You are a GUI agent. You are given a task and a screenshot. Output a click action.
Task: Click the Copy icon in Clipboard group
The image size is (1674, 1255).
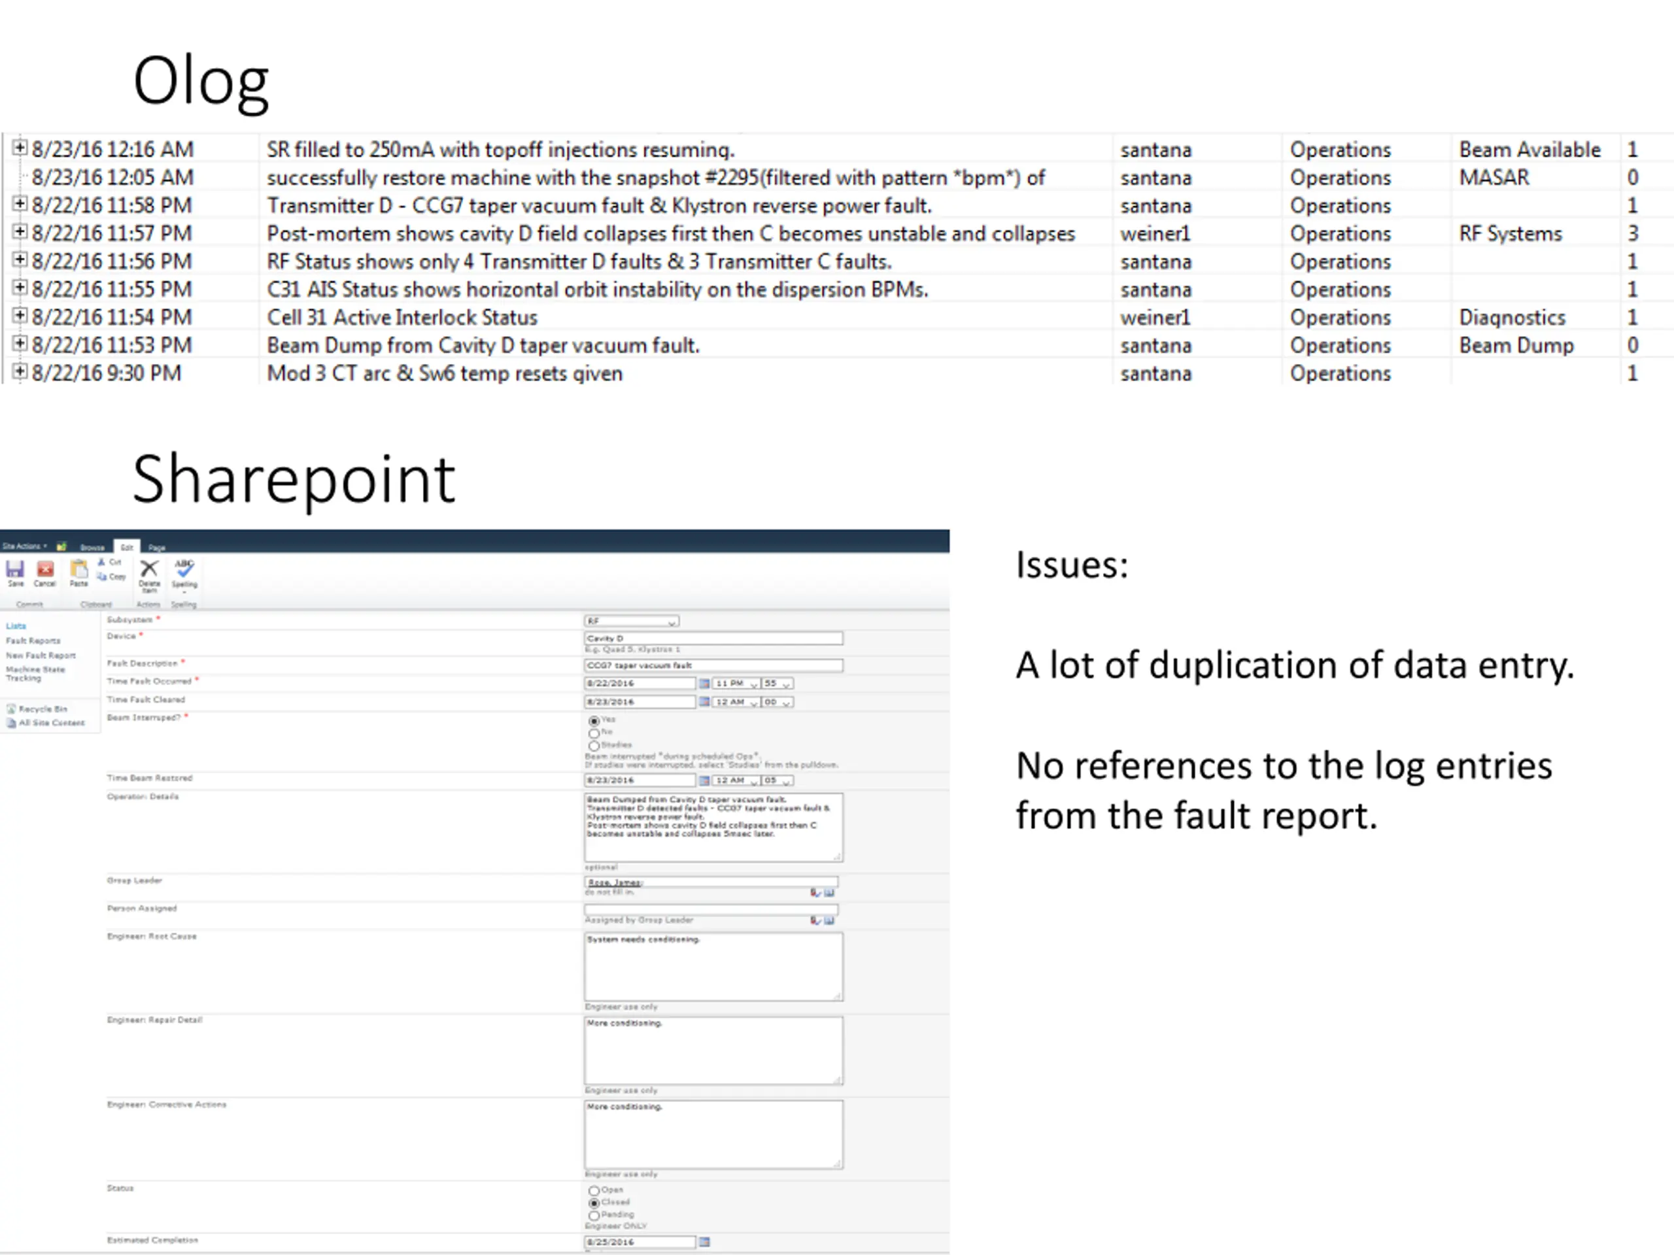pyautogui.click(x=102, y=577)
